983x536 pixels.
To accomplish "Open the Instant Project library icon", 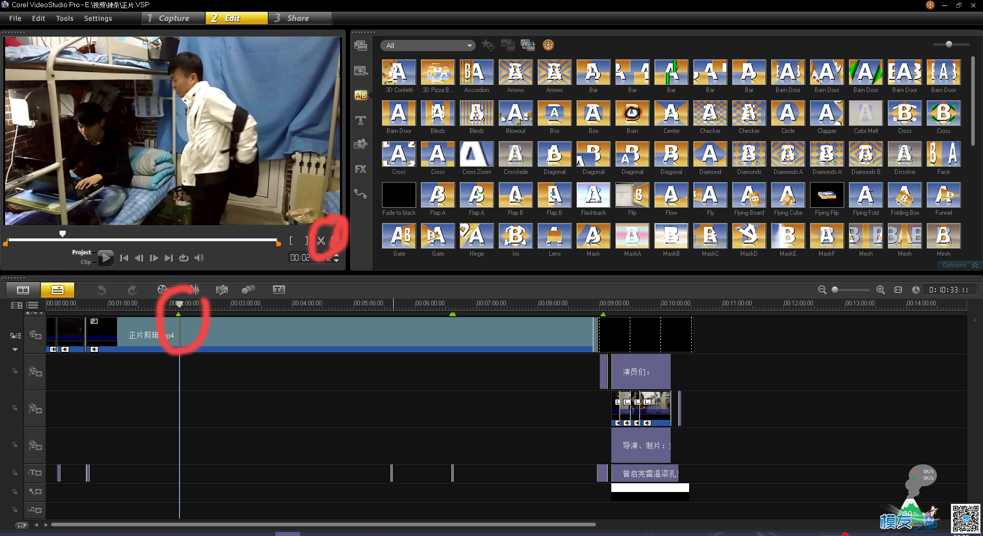I will (x=360, y=71).
